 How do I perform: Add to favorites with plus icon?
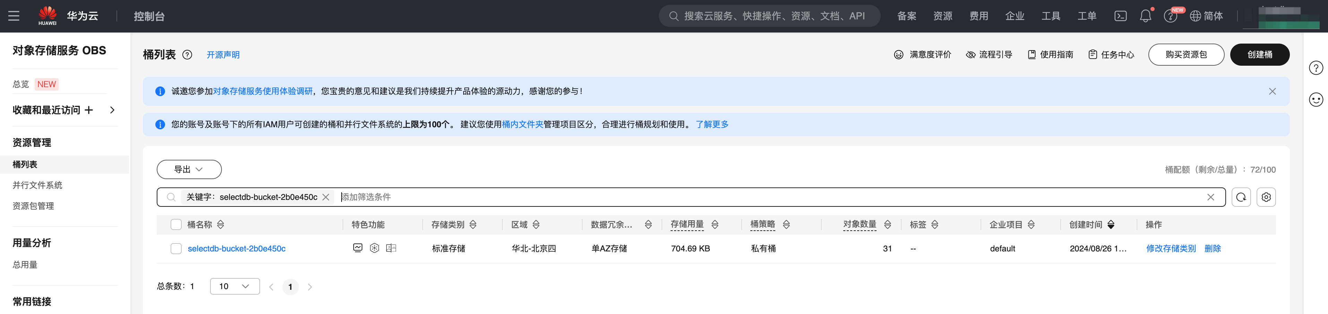(x=89, y=110)
